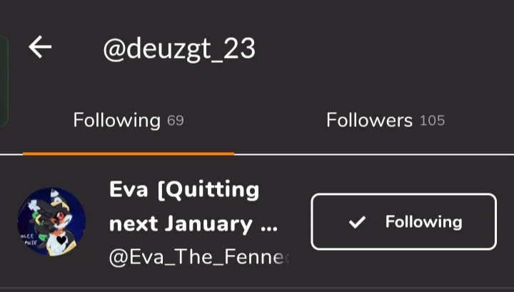514x292 pixels.
Task: Click the checkmark icon inside Following button
Action: pos(356,222)
